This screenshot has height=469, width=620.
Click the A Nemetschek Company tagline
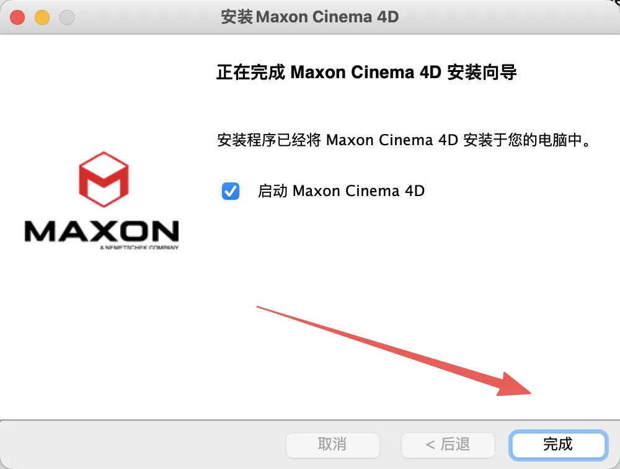(139, 248)
